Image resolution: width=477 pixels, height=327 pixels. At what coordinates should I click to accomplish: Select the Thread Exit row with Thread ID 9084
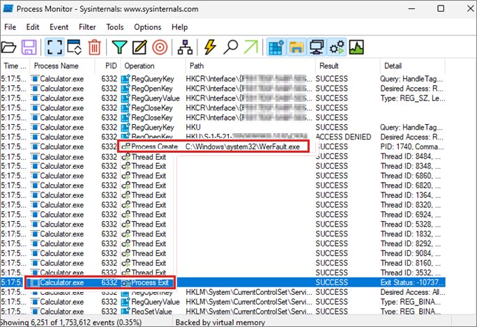click(222, 253)
